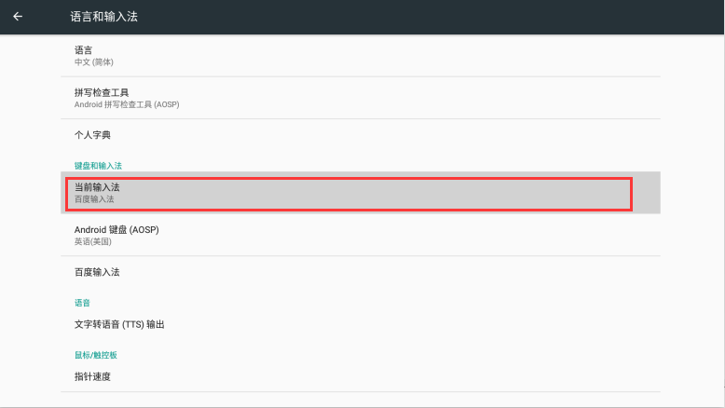Screen dimensions: 725x408
Task: Adjust 指针速度 by opening it
Action: (92, 376)
